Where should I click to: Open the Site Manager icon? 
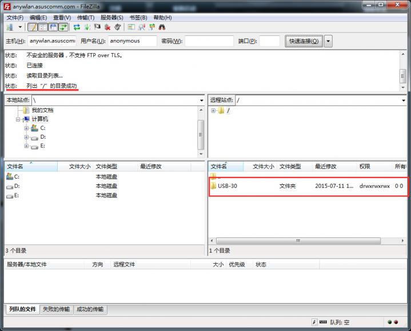pyautogui.click(x=10, y=27)
